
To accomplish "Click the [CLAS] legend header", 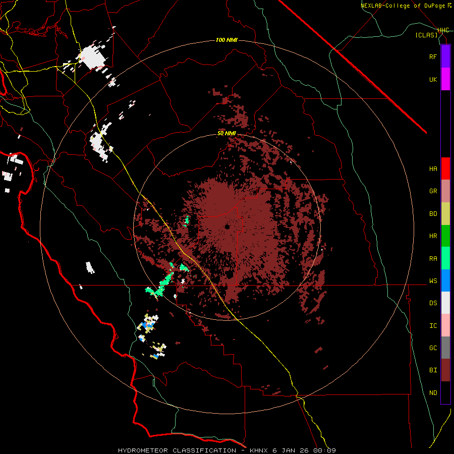I will coord(426,35).
